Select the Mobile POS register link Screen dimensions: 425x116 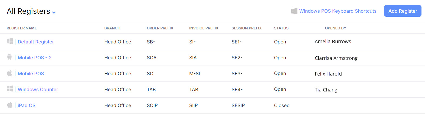[x=31, y=74]
